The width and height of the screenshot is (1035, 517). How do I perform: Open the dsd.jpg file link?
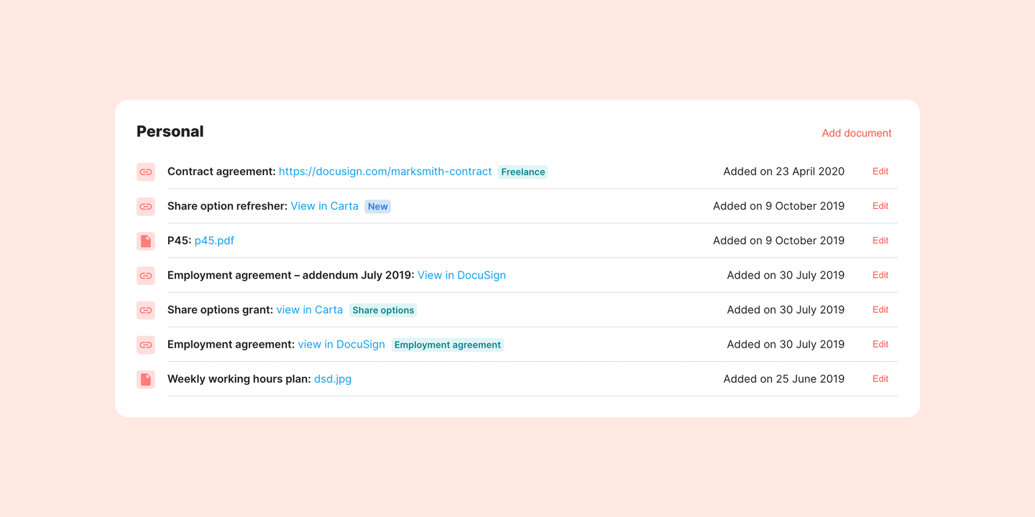coord(333,379)
